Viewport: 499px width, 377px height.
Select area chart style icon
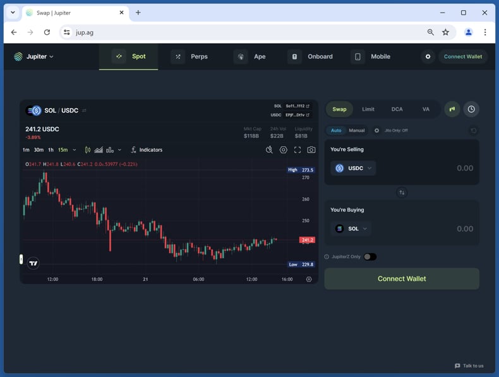pyautogui.click(x=99, y=150)
